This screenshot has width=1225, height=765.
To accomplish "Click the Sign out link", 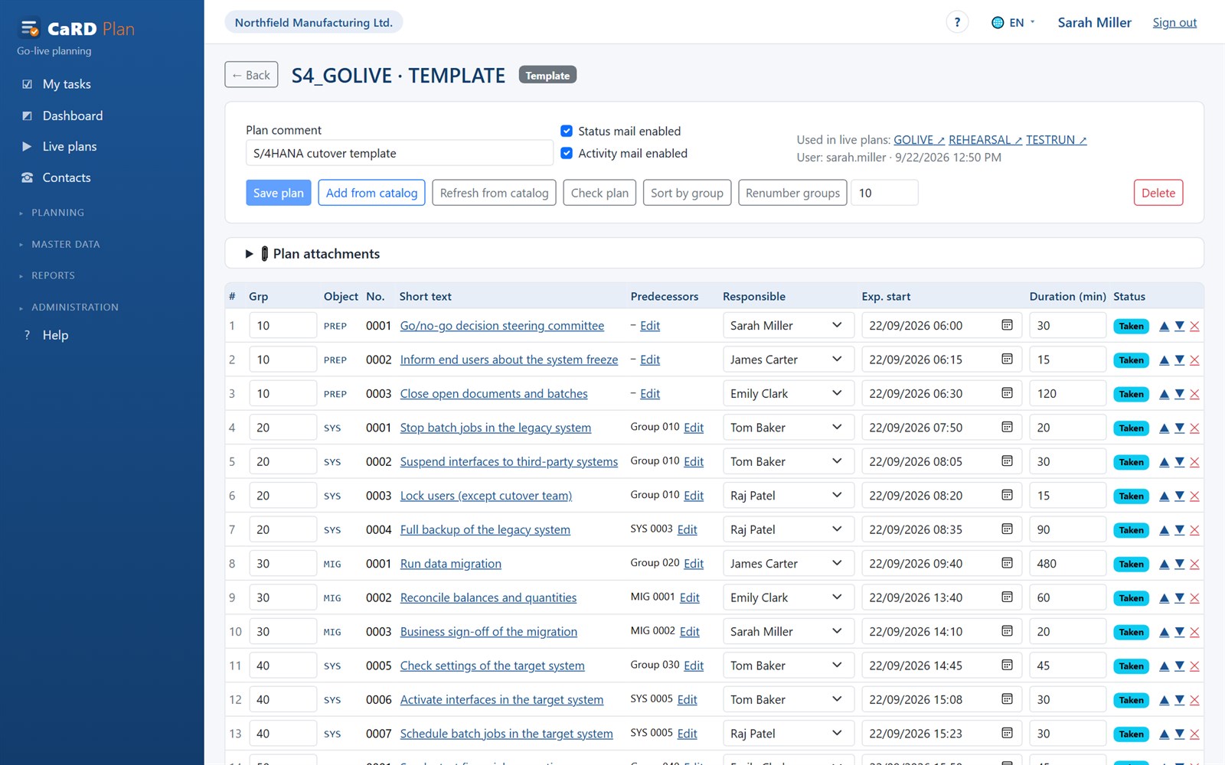I will 1174,23.
